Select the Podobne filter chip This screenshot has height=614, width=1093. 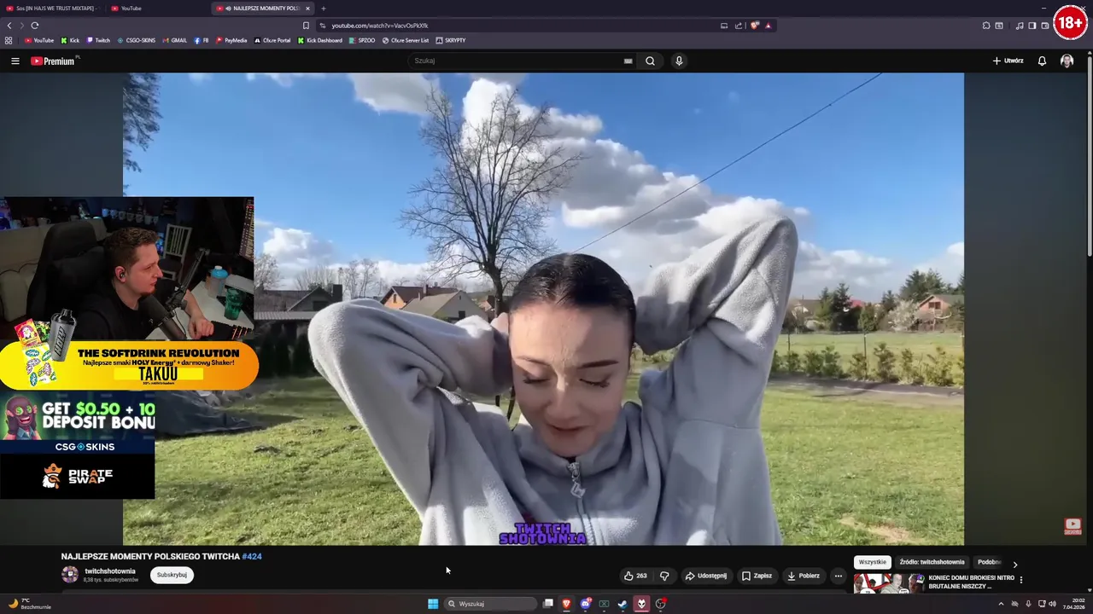tap(989, 562)
